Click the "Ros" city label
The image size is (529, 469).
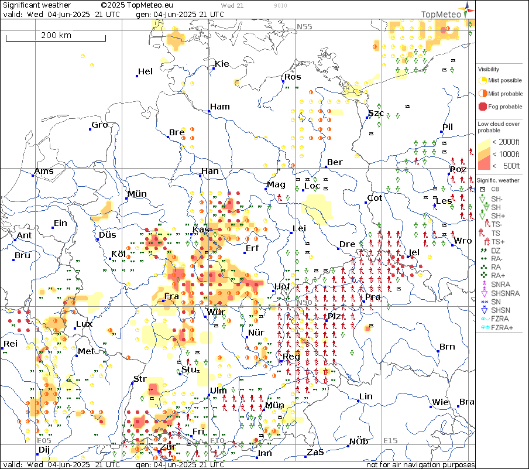(293, 77)
